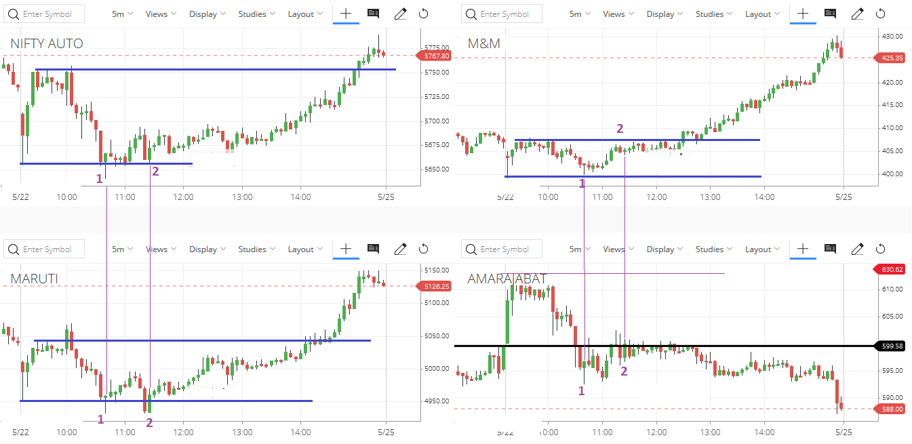Open the Views dropdown for AMARAJABAT chart
This screenshot has height=444, width=912.
point(618,249)
